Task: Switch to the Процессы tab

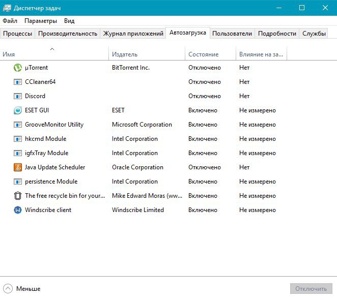Action: (x=17, y=34)
